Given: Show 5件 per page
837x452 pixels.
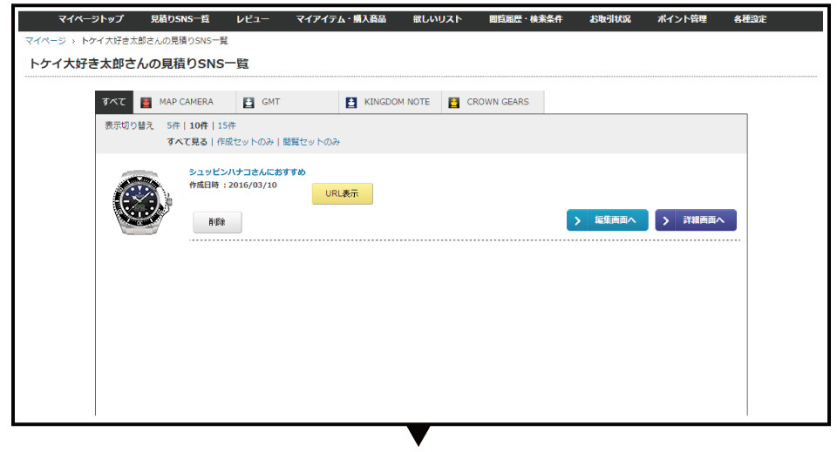Looking at the screenshot, I should [x=174, y=125].
